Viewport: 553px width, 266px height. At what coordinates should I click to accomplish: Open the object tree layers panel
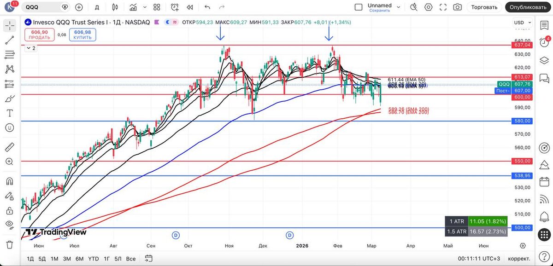click(544, 61)
